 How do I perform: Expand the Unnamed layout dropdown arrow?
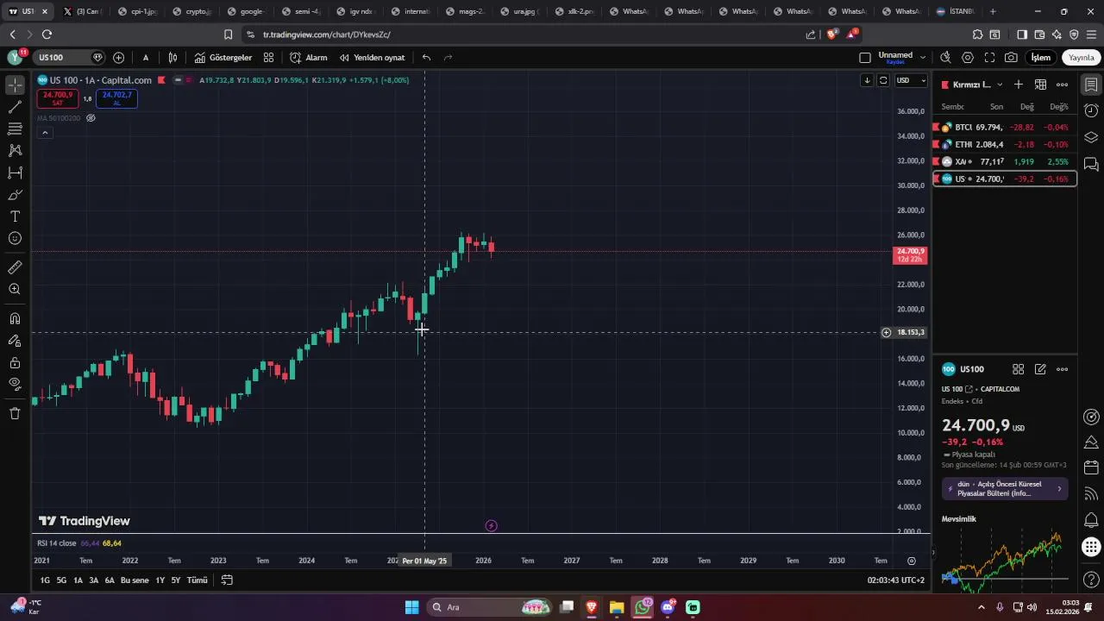(x=923, y=58)
